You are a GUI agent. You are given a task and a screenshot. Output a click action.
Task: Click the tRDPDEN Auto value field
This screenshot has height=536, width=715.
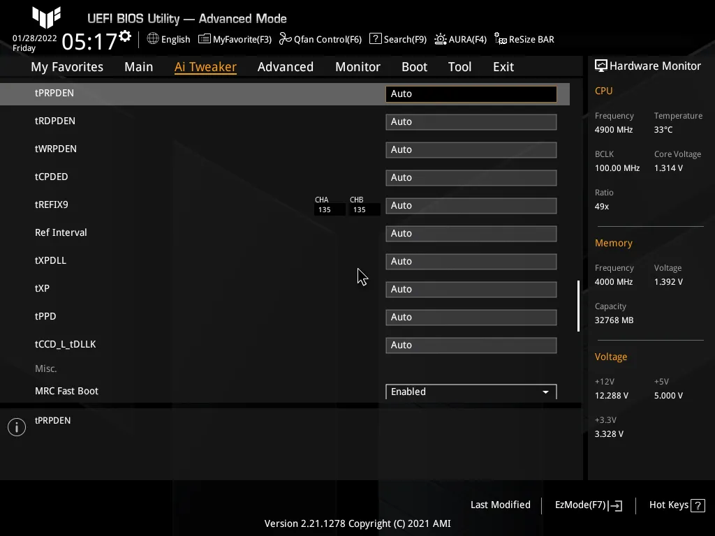tap(471, 121)
